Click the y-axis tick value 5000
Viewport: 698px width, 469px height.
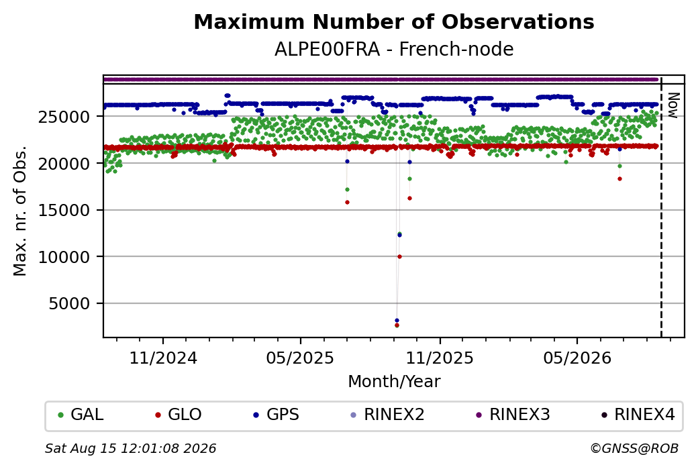pyautogui.click(x=69, y=304)
